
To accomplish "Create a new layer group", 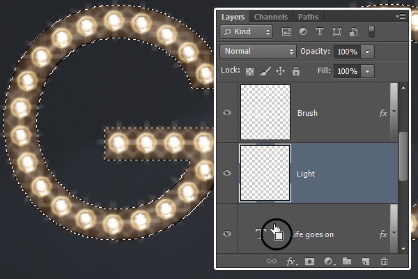I will 346,262.
